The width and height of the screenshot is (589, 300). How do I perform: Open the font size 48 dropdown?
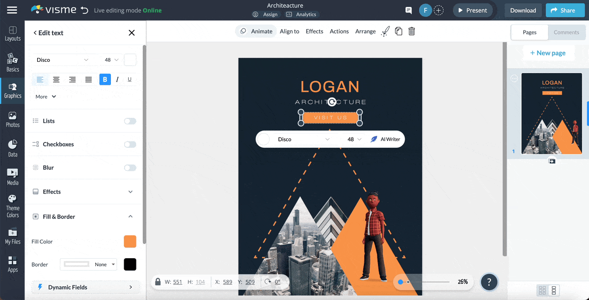111,59
